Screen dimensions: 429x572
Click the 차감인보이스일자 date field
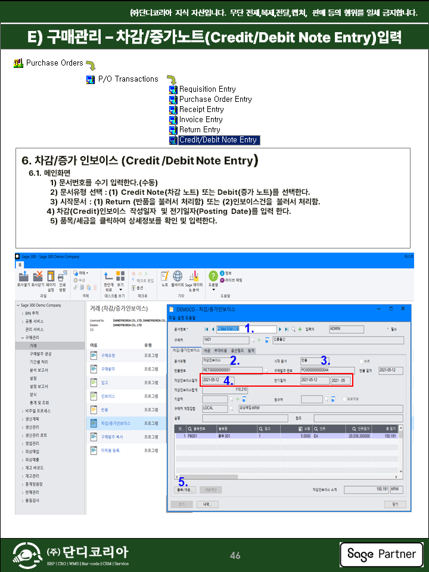[219, 380]
